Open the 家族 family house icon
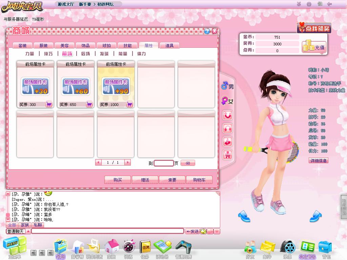 tap(111, 249)
